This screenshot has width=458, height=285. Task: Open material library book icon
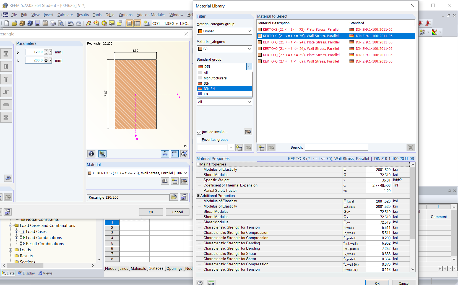(165, 181)
